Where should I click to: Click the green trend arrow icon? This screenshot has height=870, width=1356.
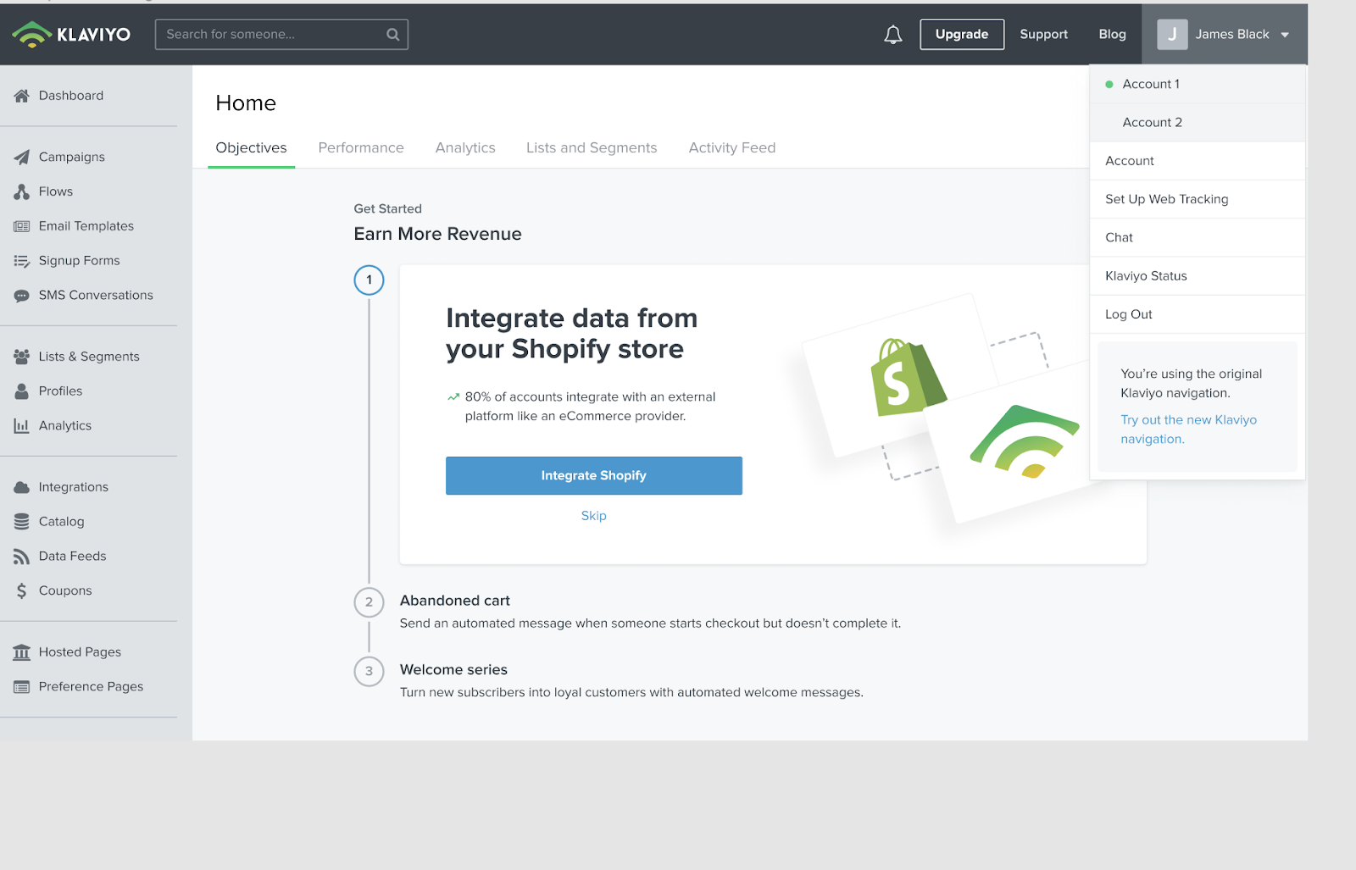pyautogui.click(x=453, y=396)
